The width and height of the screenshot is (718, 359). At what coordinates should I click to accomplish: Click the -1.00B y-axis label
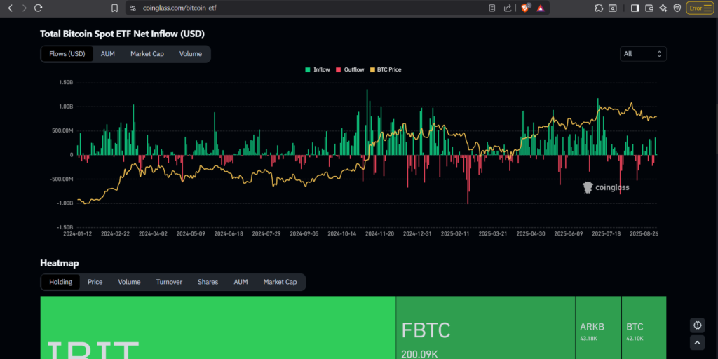click(x=65, y=203)
